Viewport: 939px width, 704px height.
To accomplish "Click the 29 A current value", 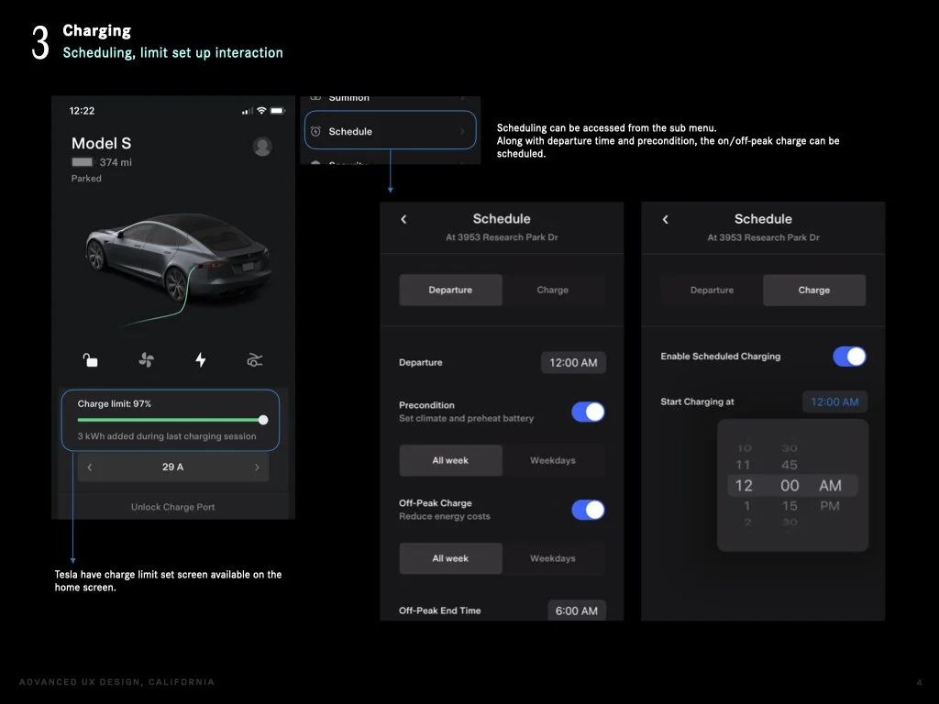I will (x=172, y=467).
